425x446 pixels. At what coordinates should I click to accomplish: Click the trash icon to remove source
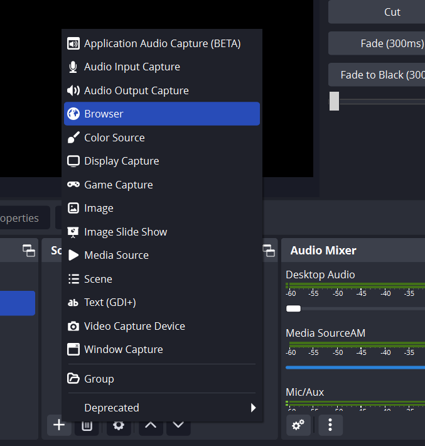coord(87,427)
